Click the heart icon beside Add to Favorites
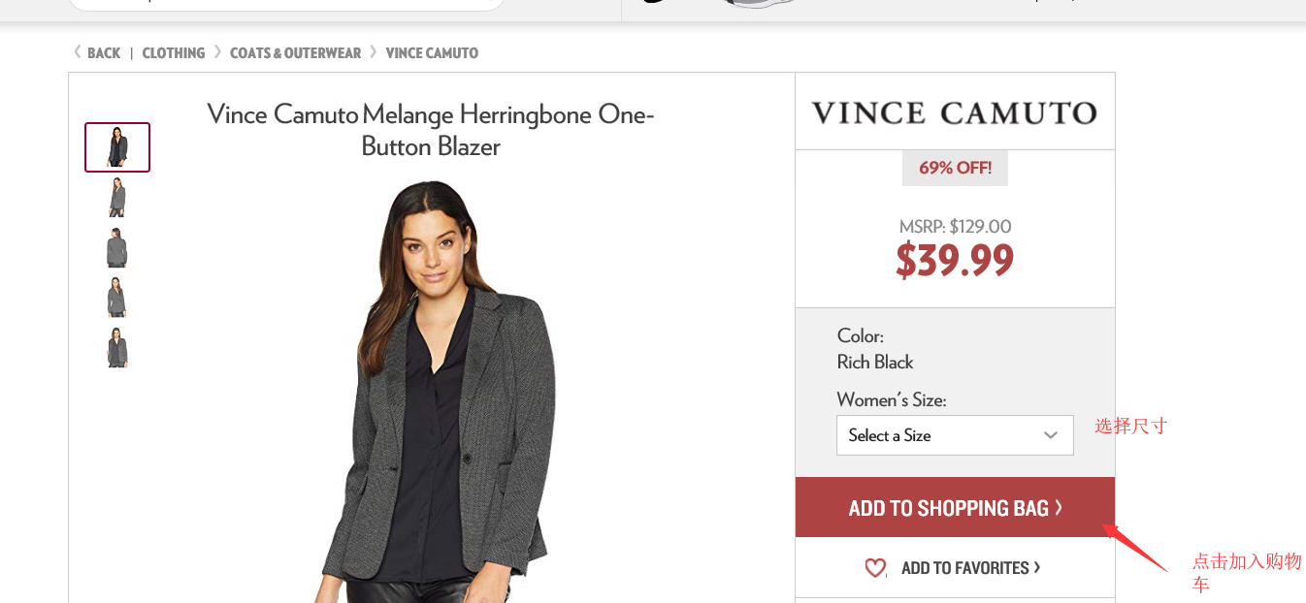Screen dimensions: 1306x603 [875, 568]
